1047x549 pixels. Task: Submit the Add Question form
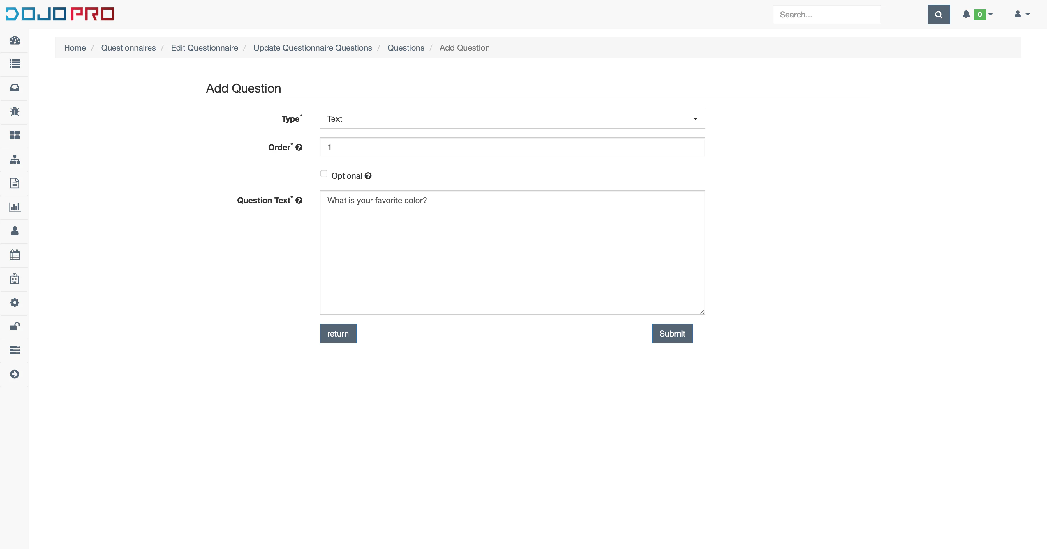(672, 334)
